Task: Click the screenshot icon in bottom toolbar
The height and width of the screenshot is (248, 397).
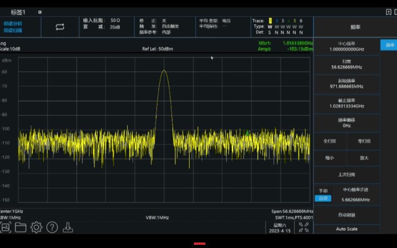Action: click(x=5, y=228)
